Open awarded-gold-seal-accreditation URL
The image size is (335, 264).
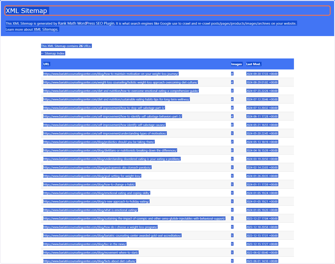(112, 236)
